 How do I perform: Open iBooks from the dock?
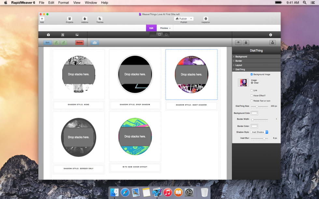click(x=178, y=192)
